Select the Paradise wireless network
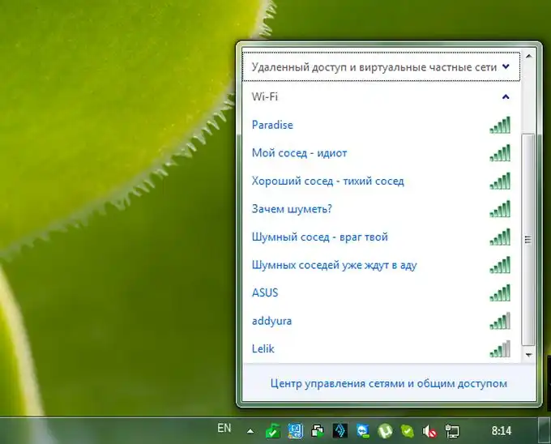The width and height of the screenshot is (551, 444). pyautogui.click(x=272, y=125)
